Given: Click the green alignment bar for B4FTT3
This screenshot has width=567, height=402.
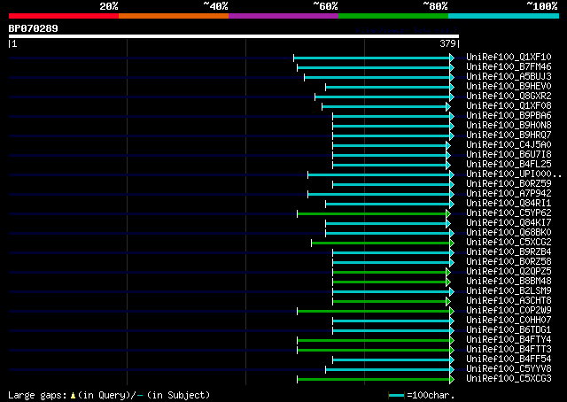Looking at the screenshot, I should (x=374, y=351).
